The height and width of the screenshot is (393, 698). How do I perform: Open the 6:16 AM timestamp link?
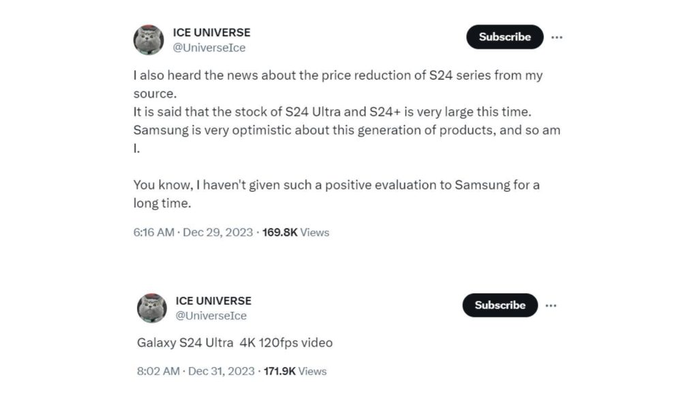(153, 232)
